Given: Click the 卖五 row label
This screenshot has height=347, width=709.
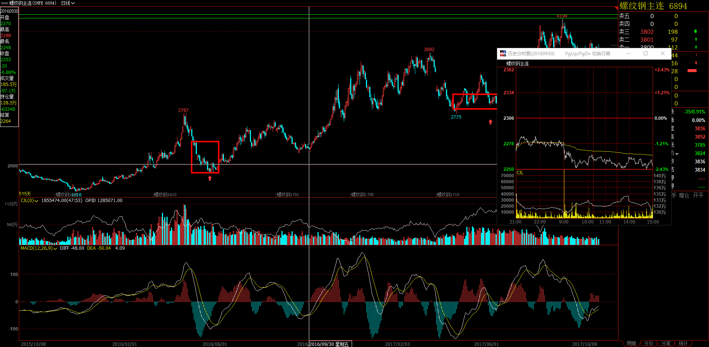Looking at the screenshot, I should [x=624, y=16].
